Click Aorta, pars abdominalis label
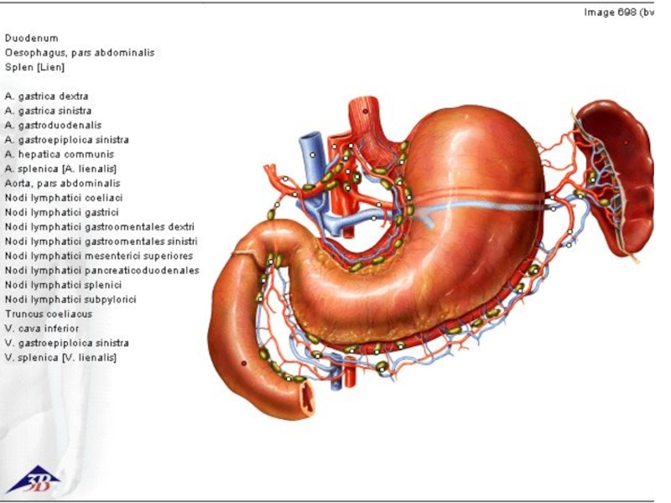 pyautogui.click(x=63, y=183)
